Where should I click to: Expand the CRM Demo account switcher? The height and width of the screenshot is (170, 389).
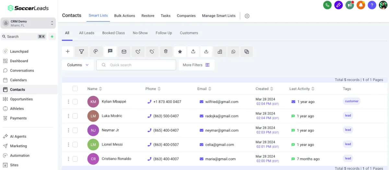coord(28,23)
